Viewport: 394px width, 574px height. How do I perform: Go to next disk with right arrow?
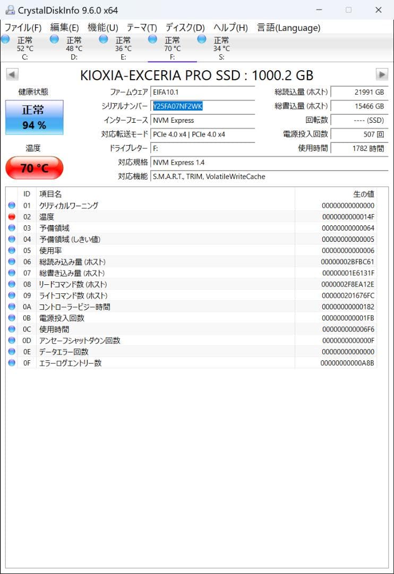point(382,75)
